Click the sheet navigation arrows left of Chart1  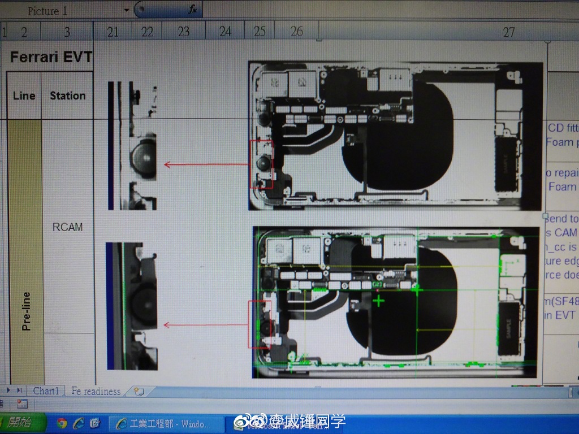click(14, 390)
